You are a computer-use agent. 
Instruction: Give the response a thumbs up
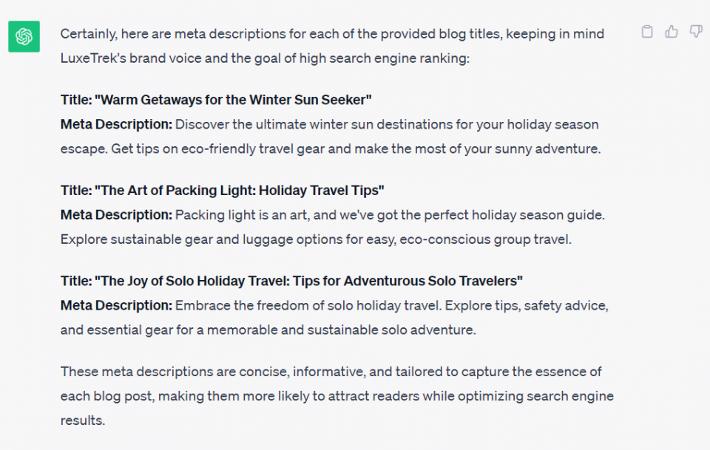click(672, 31)
